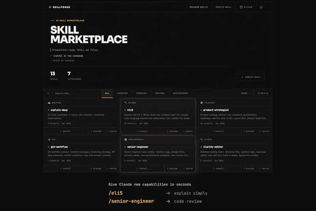Preview the product-strategist skill
Viewport: 316px width, 211px height.
pos(249,131)
